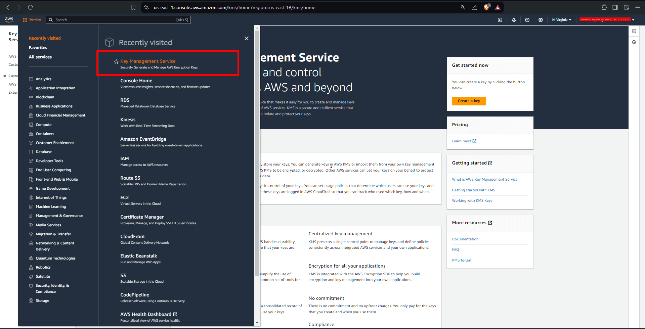Image resolution: width=645 pixels, height=329 pixels.
Task: Open the browser wallet icon
Action: pos(627,7)
